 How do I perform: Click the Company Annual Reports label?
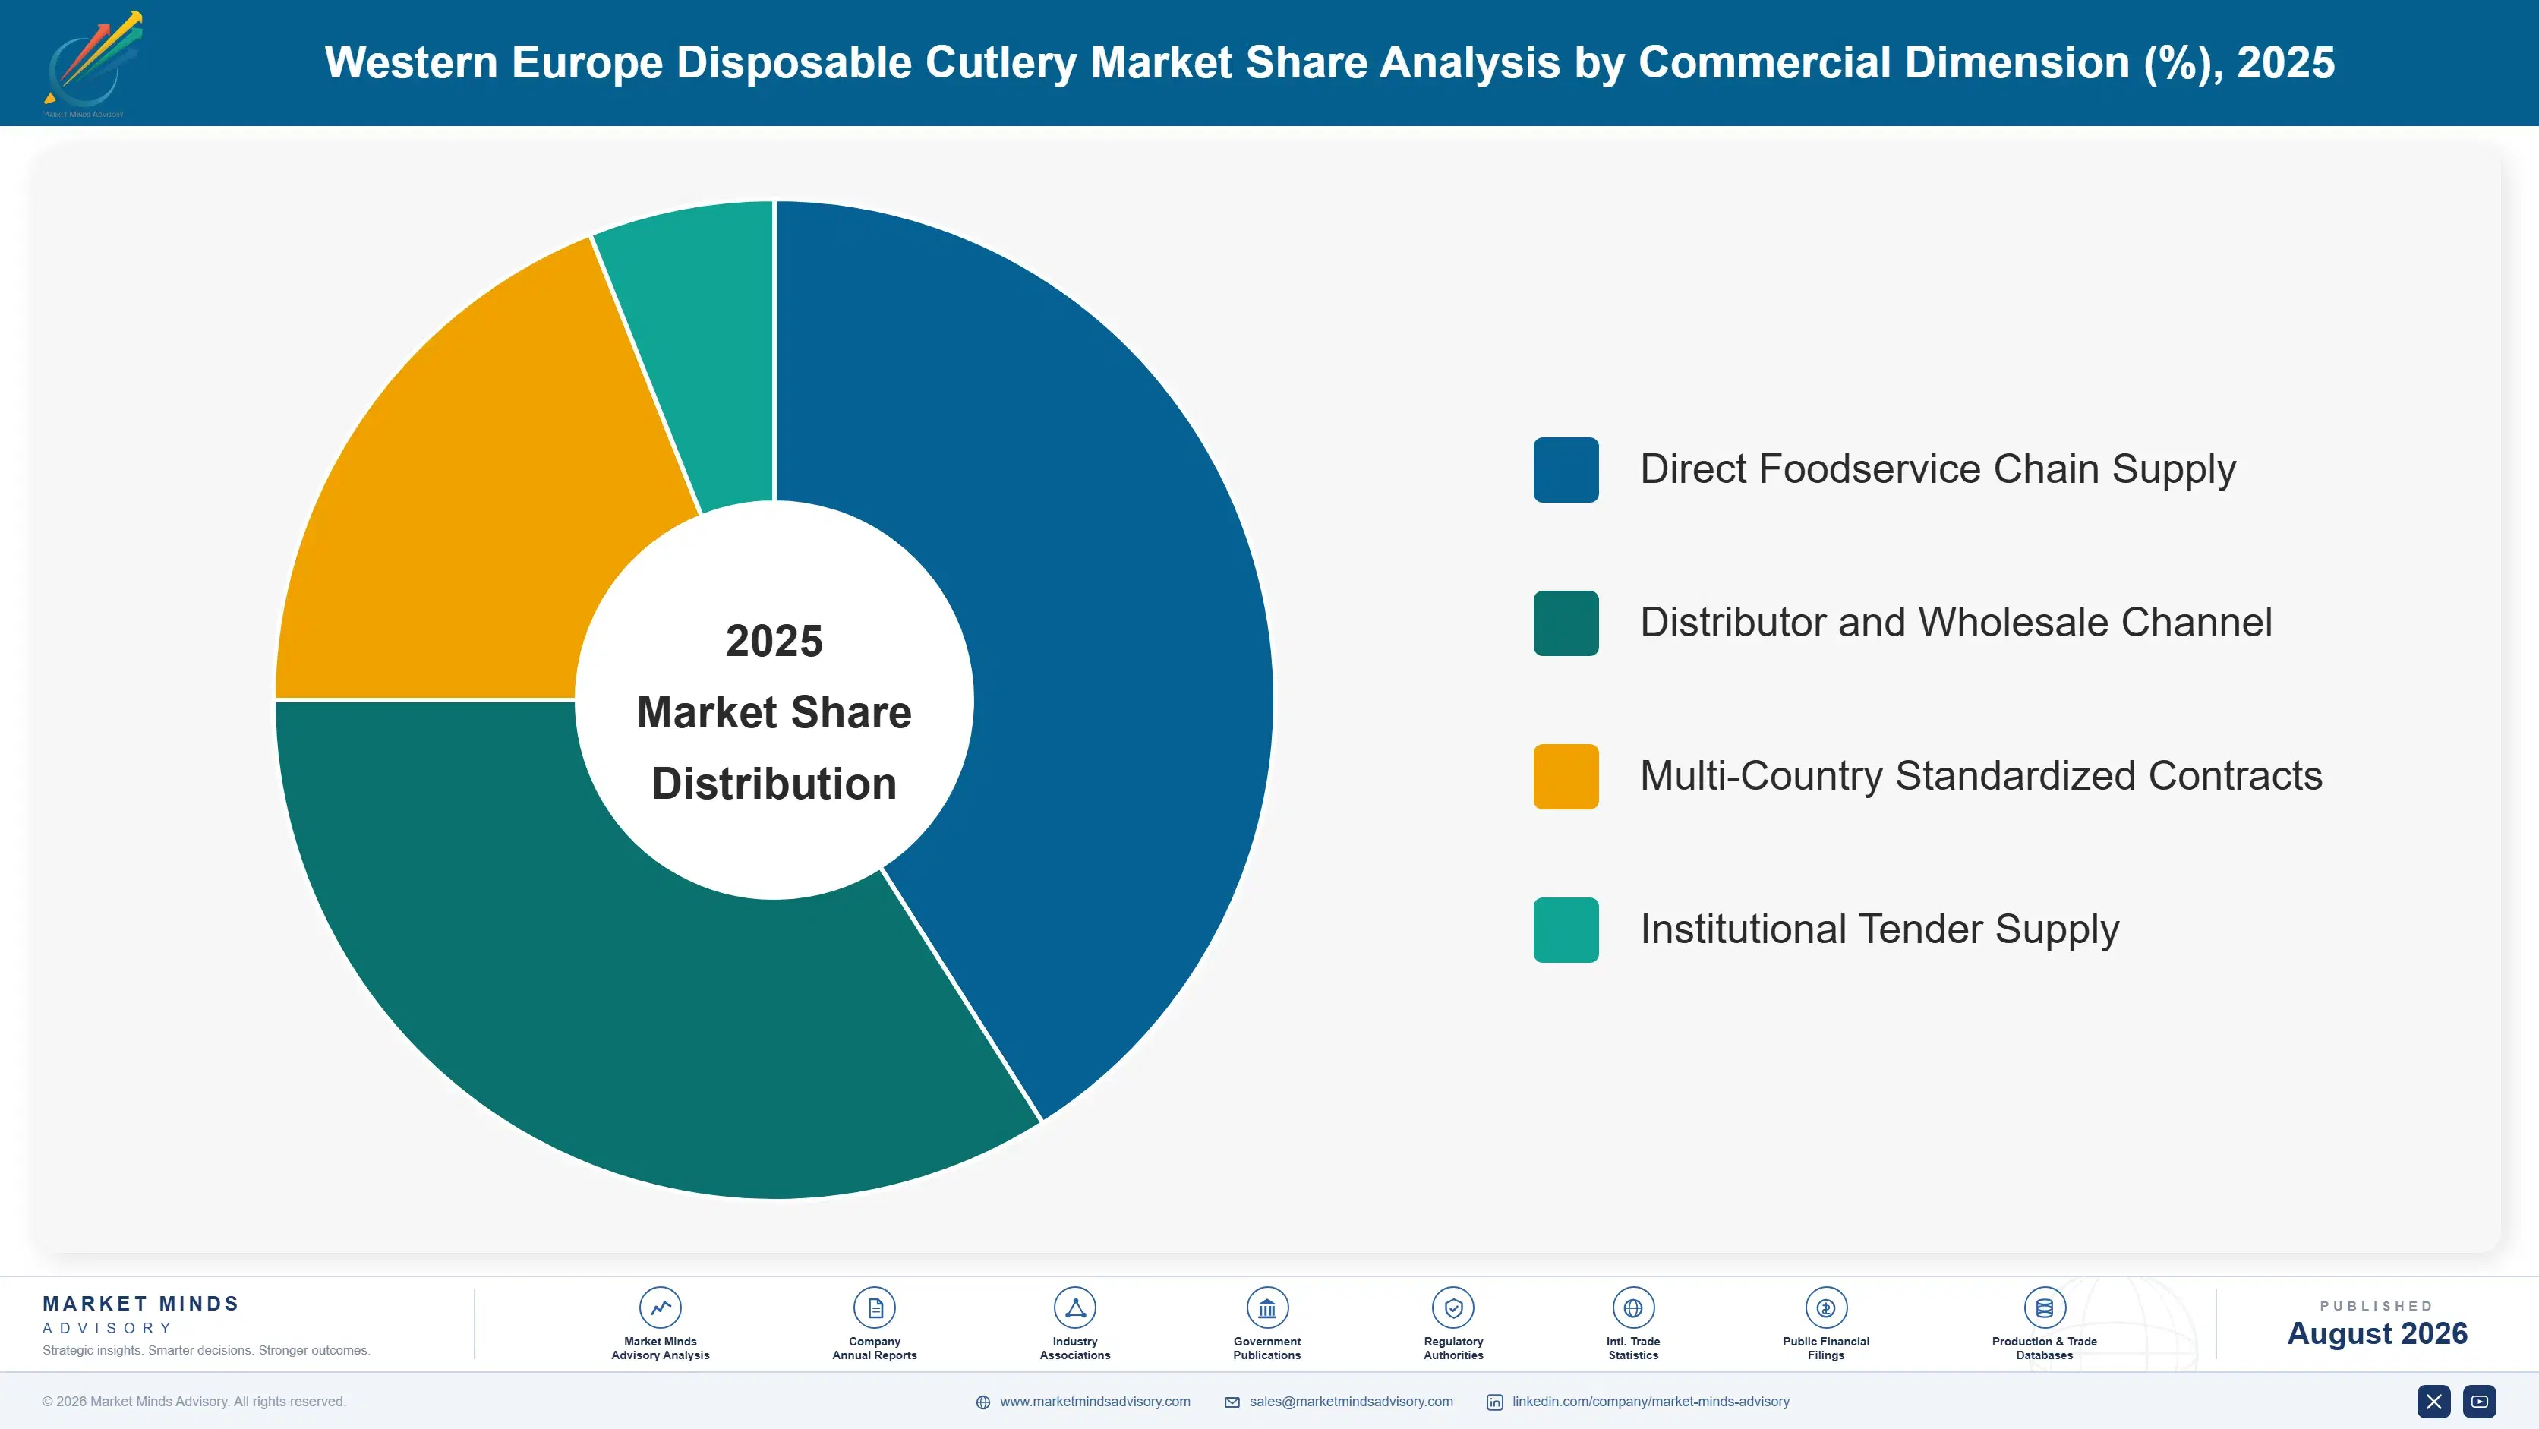click(874, 1349)
